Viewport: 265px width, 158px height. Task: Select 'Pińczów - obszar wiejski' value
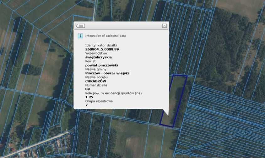(107, 73)
